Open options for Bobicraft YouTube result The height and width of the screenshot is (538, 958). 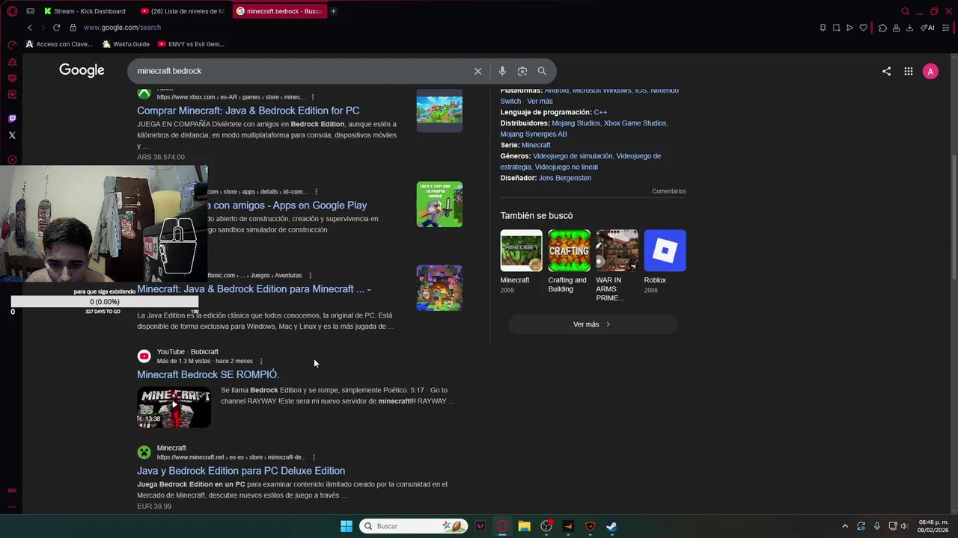[x=261, y=362]
